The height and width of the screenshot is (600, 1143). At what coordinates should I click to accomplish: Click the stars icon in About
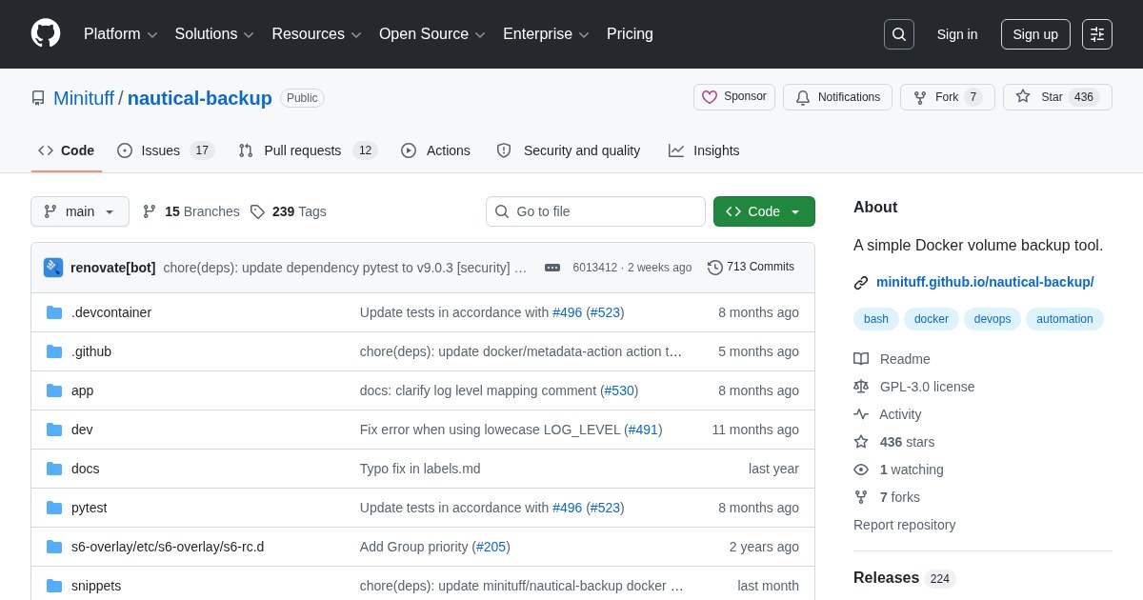(x=861, y=442)
